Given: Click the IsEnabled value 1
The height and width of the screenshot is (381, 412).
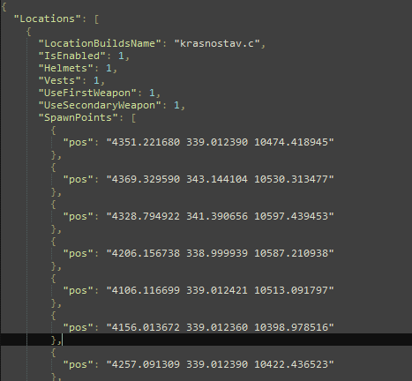Looking at the screenshot, I should tap(121, 56).
